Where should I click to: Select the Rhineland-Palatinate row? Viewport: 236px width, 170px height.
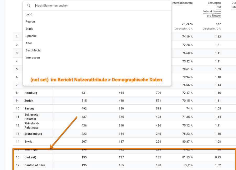32,125
